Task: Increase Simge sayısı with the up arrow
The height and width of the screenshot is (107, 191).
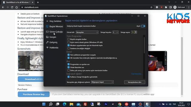Action: [x=136, y=32]
